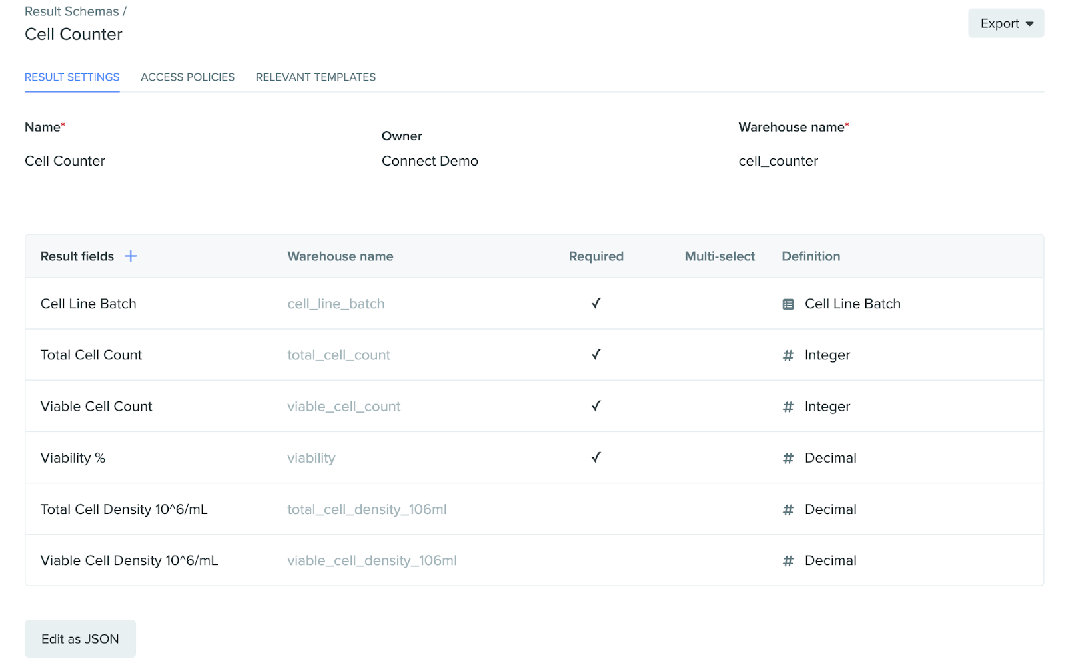
Task: Click Integer definition in Total Cell Count row
Action: pos(827,355)
